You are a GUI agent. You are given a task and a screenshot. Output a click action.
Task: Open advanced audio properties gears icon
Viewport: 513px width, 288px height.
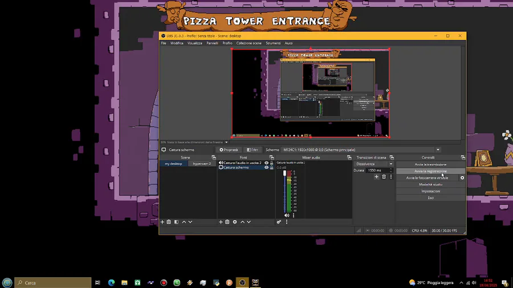point(279,222)
